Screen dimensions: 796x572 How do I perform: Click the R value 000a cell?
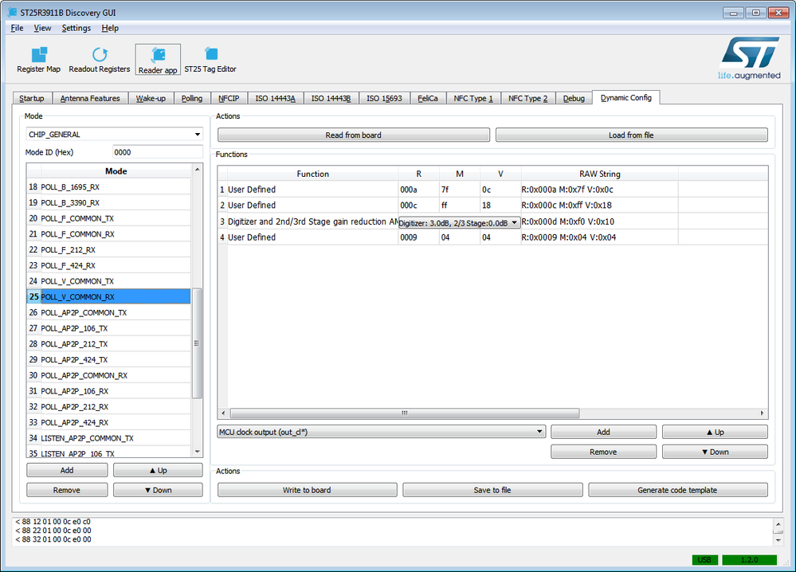419,190
